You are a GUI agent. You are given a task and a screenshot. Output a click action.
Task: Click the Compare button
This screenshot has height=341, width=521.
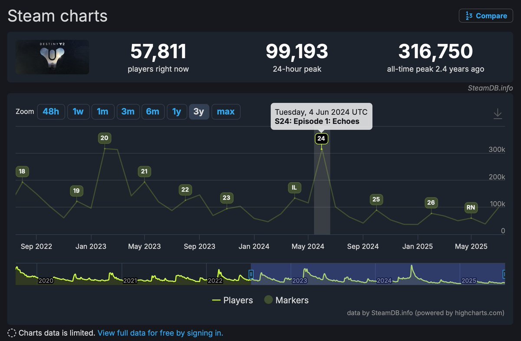(x=486, y=16)
